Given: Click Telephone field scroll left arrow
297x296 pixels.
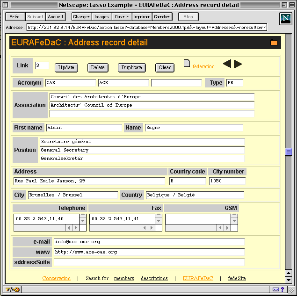Looking at the screenshot, I should pyautogui.click(x=69, y=228).
